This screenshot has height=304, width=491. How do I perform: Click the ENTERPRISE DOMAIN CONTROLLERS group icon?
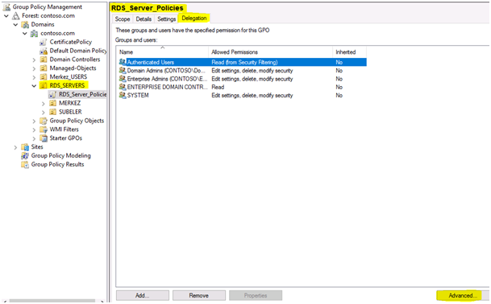coord(123,87)
